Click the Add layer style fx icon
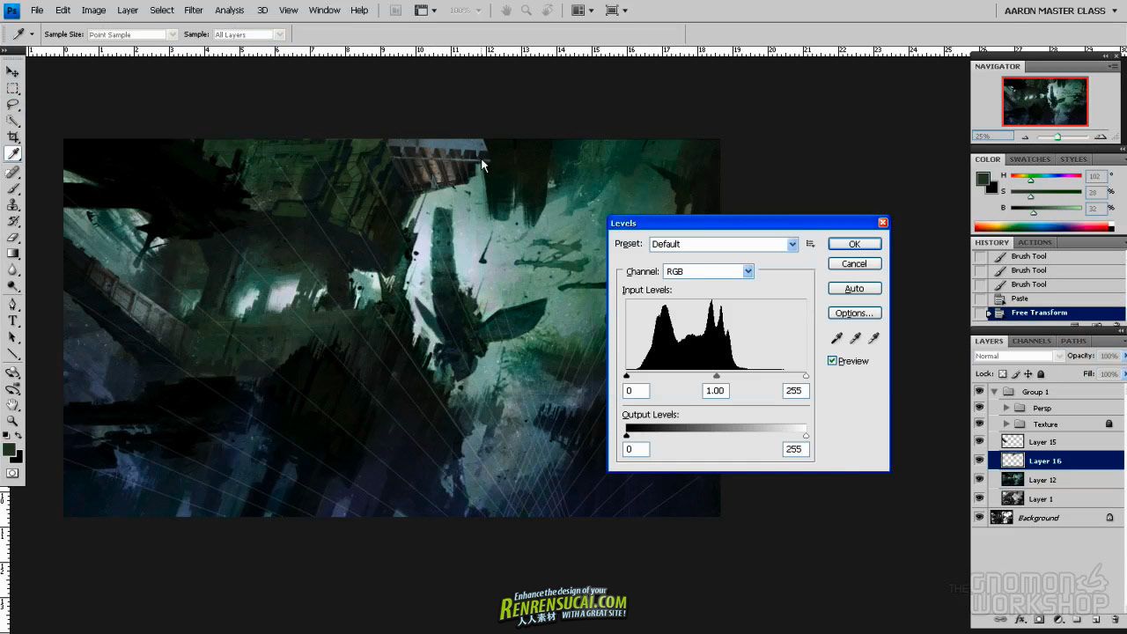Image resolution: width=1127 pixels, height=634 pixels. (x=1020, y=620)
